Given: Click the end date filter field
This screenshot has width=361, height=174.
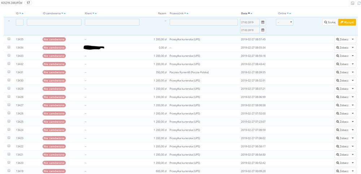Looking at the screenshot, I should click(x=250, y=30).
